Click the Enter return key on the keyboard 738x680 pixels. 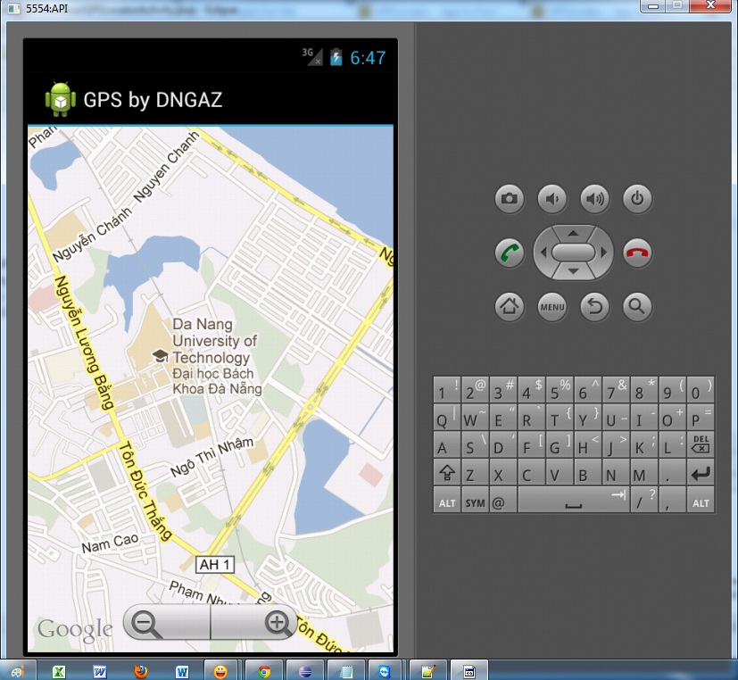[701, 472]
